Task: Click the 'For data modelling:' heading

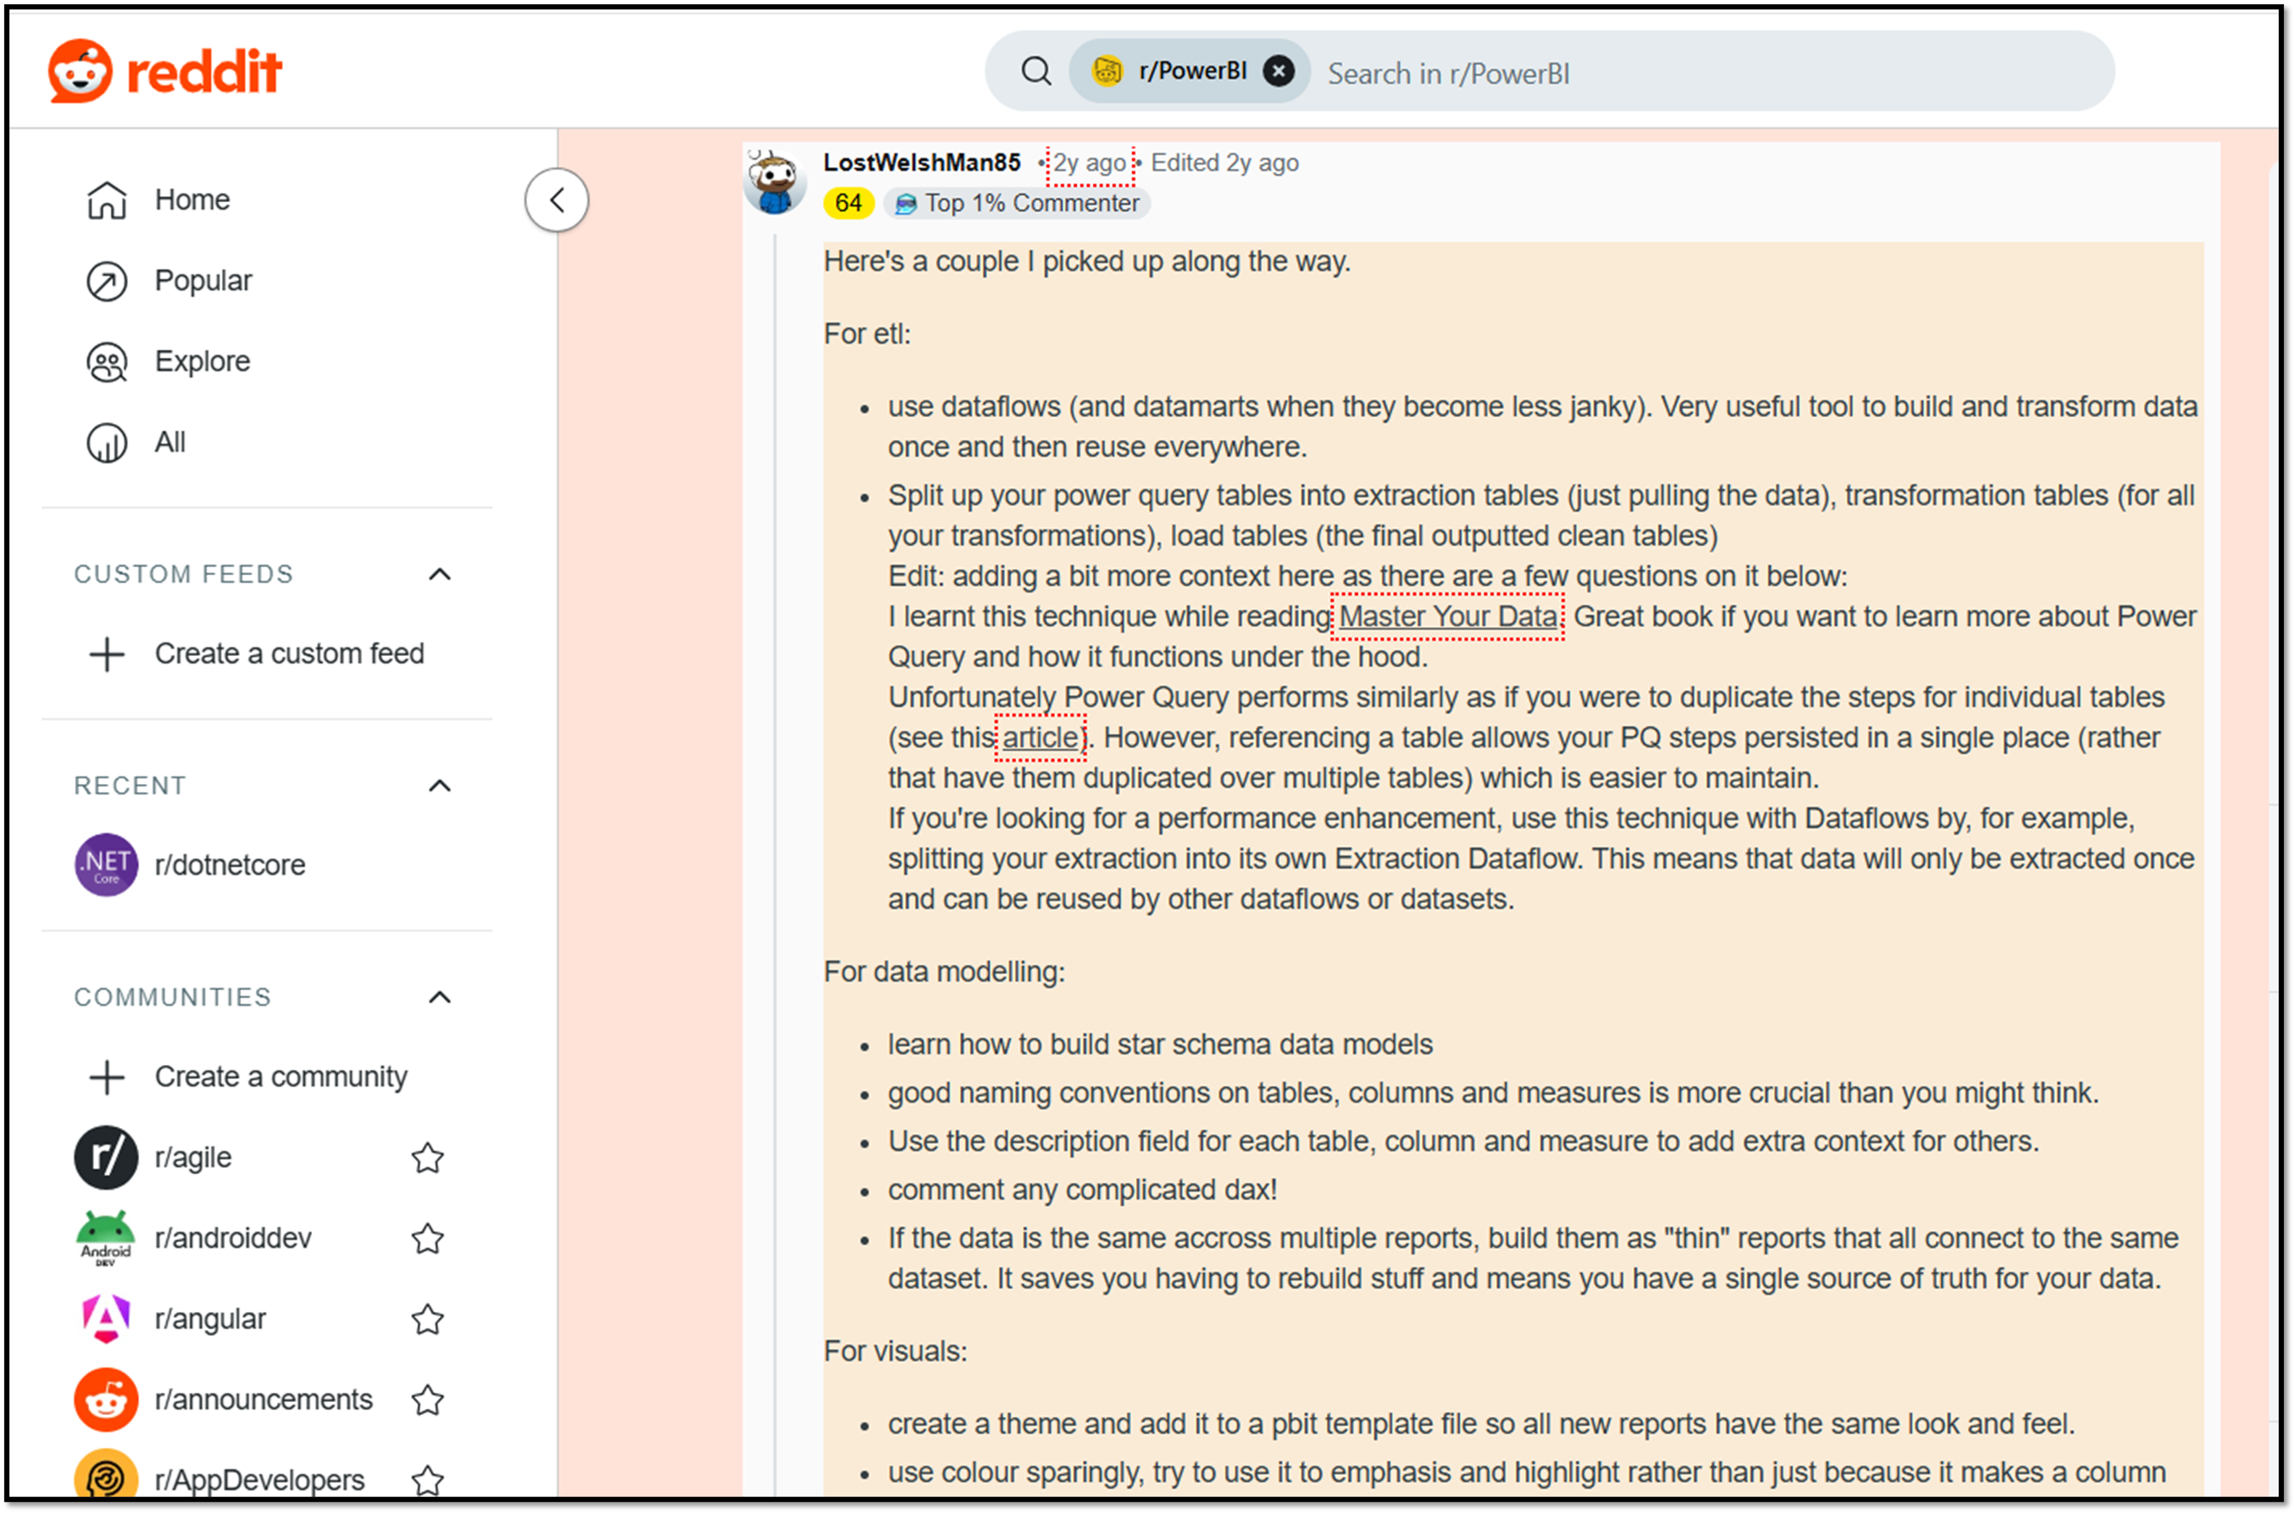Action: point(944,971)
